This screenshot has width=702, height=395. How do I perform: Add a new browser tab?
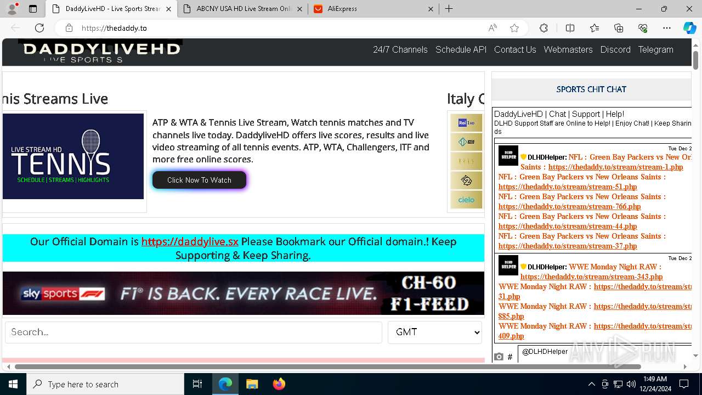[x=449, y=9]
